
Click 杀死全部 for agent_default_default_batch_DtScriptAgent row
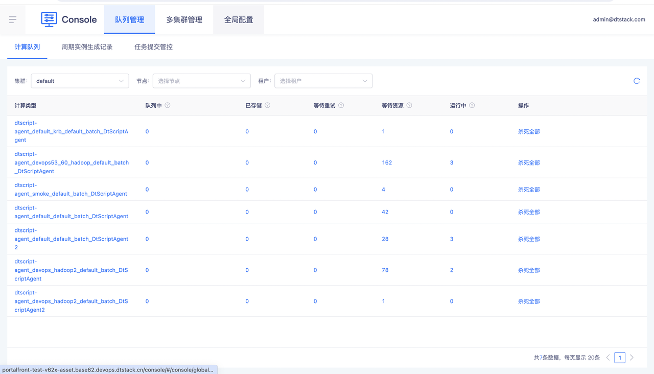click(x=529, y=212)
